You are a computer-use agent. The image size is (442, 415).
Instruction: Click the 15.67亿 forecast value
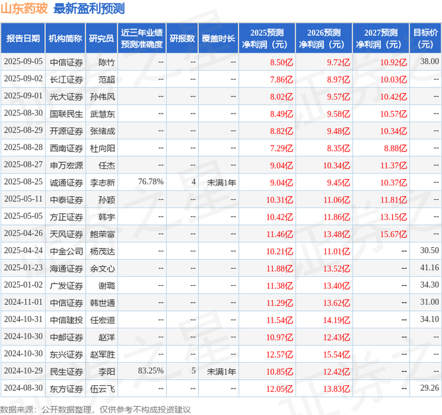[393, 234]
